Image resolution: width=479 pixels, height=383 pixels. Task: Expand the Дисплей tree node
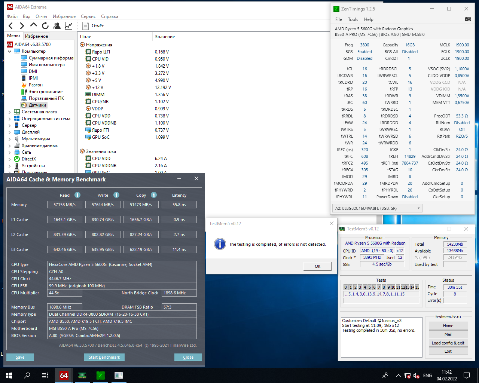(9, 132)
